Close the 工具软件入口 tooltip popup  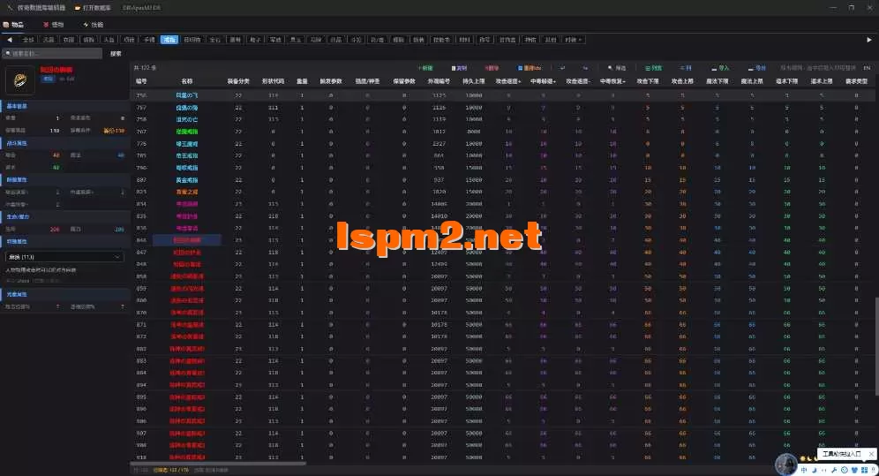[x=870, y=454]
